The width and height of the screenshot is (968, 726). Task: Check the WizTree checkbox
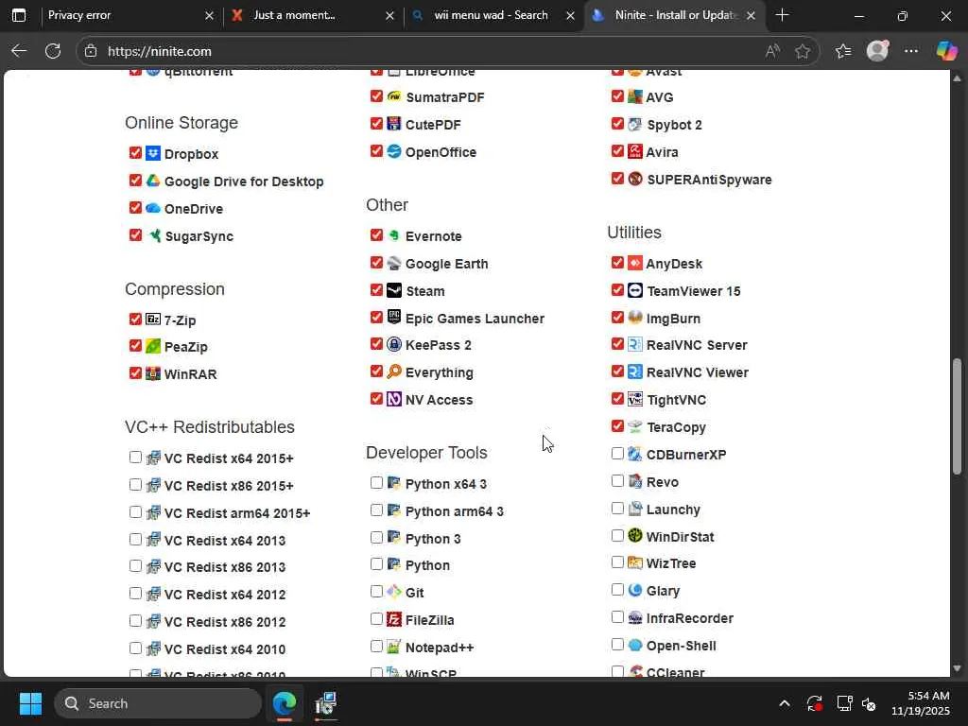(x=616, y=562)
